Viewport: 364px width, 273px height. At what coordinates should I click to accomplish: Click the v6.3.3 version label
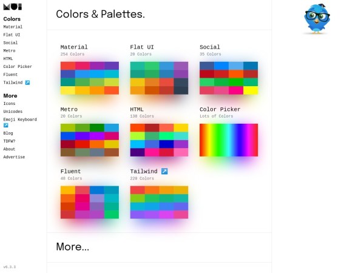click(9, 267)
